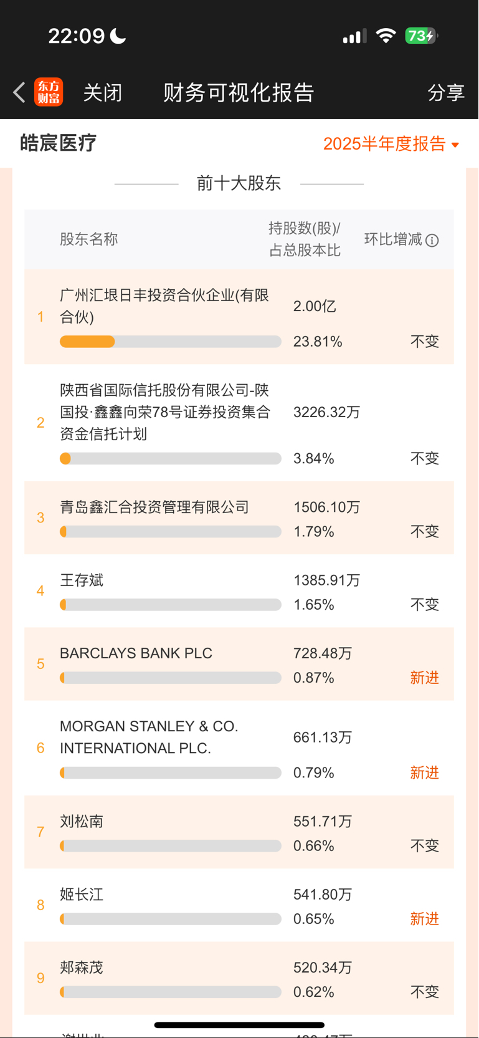Tap the 新进 label for 姬长江

click(x=425, y=919)
